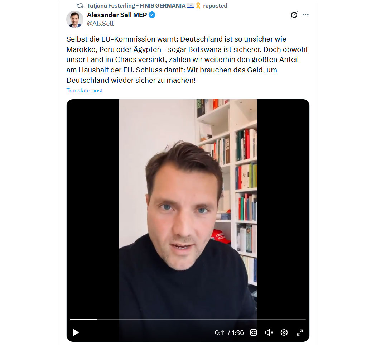This screenshot has height=345, width=376.
Task: Click Translate post link
Action: click(x=85, y=90)
